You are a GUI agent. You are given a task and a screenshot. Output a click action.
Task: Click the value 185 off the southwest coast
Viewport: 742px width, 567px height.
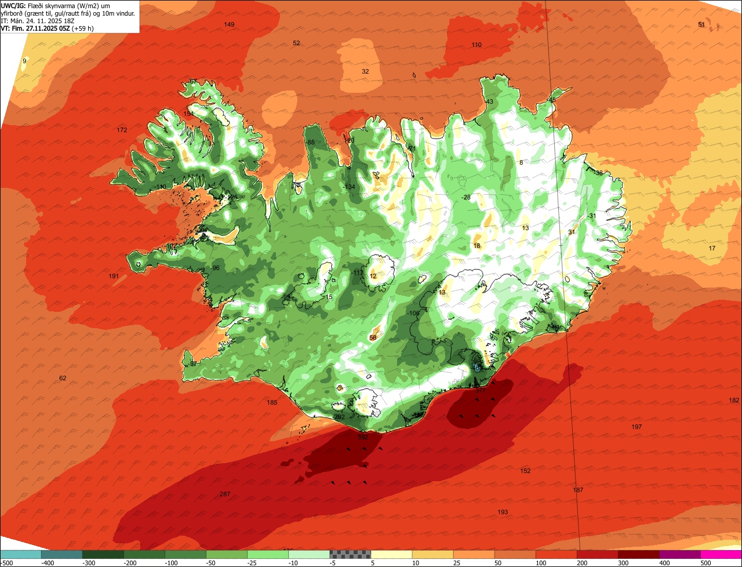tap(272, 402)
